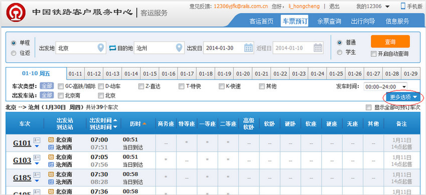Sort by duration using orange arrow
426x195 pixels.
[145, 124]
